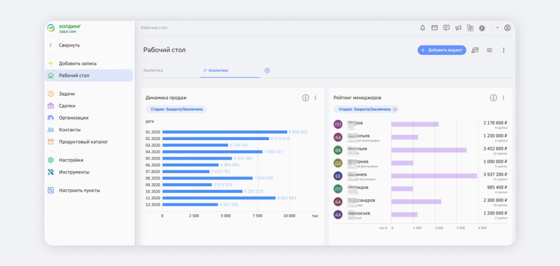Image resolution: width=560 pixels, height=266 pixels.
Task: Open the notifications bell
Action: pos(422,28)
